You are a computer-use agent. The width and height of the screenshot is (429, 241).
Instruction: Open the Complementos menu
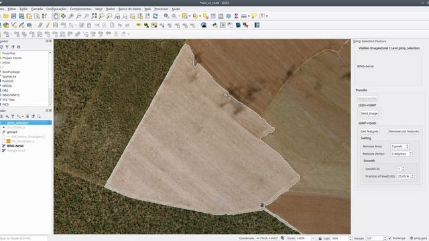(x=80, y=9)
